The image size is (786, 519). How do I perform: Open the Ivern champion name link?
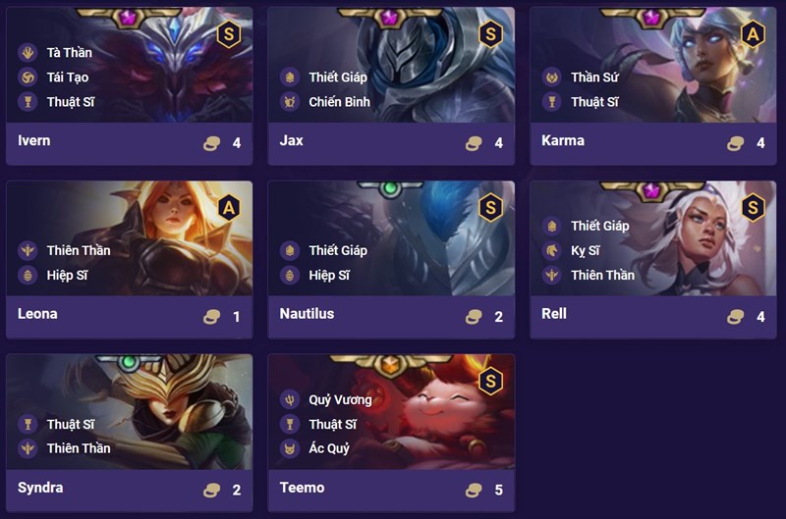(34, 141)
